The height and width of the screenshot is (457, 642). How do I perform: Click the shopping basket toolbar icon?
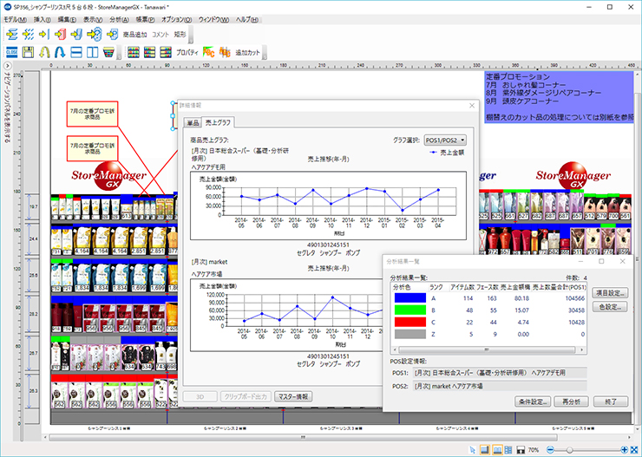tap(107, 53)
